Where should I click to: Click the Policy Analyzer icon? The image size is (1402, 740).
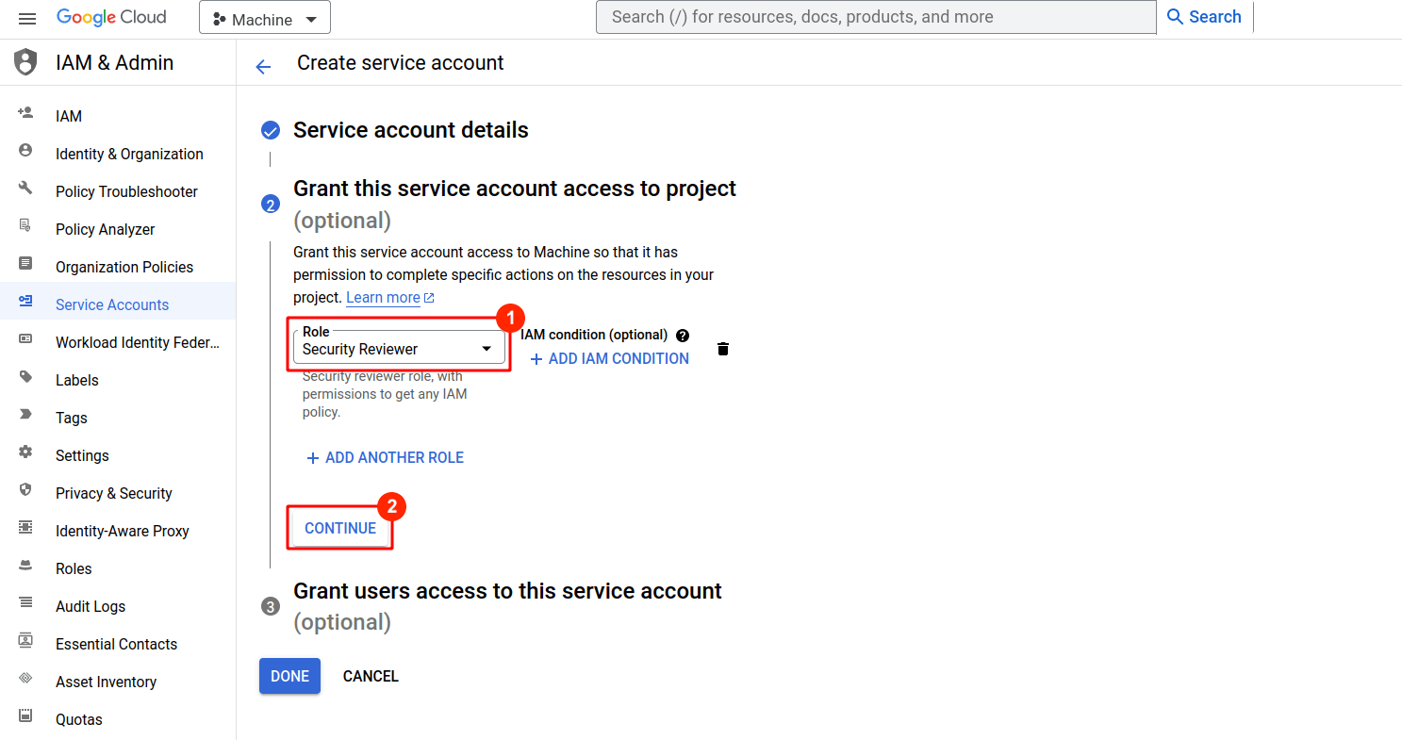25,226
